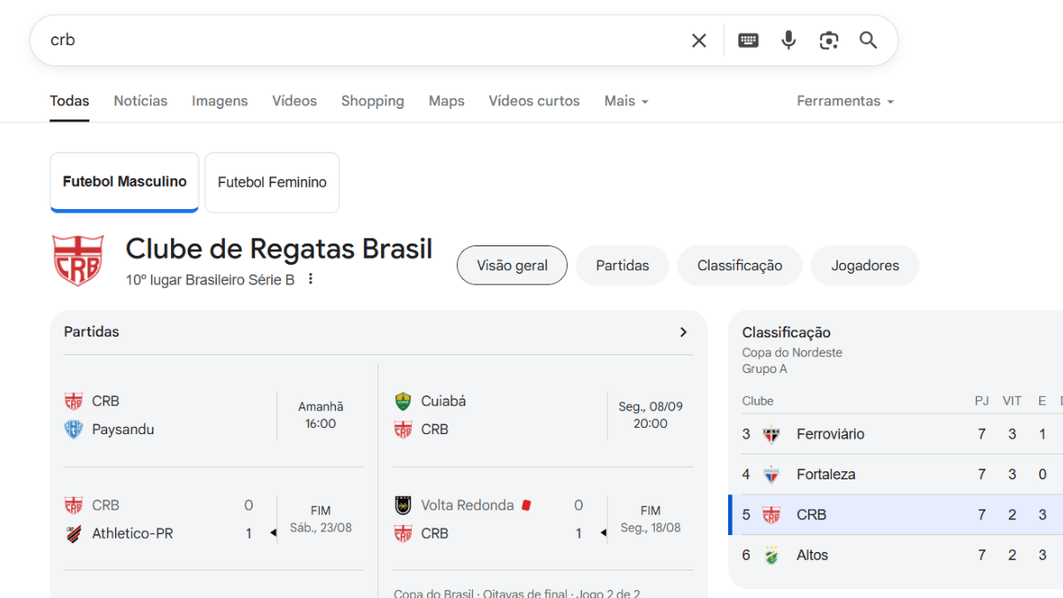Expand Partidas section with the arrow
This screenshot has height=598, width=1063.
(683, 332)
